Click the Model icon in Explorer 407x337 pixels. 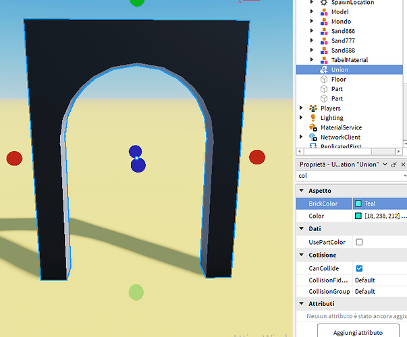coord(324,12)
